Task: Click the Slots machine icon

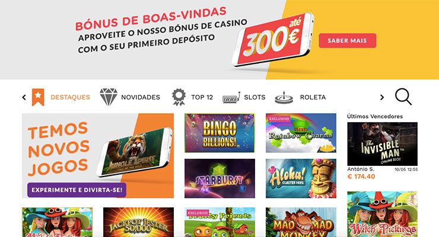Action: click(x=231, y=98)
